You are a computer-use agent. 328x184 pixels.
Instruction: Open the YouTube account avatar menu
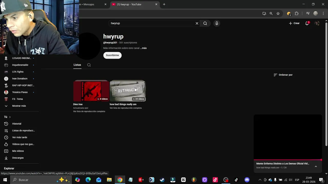pos(317,23)
